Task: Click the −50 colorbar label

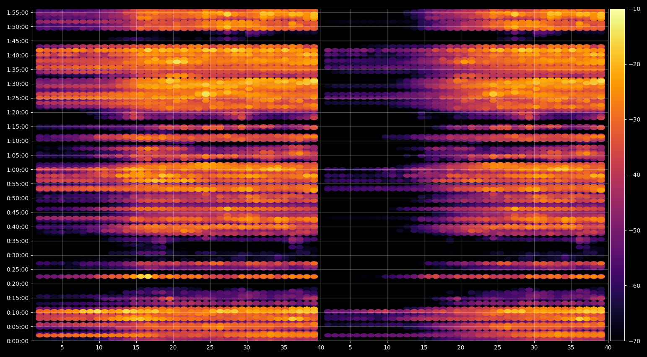Action: pos(634,230)
